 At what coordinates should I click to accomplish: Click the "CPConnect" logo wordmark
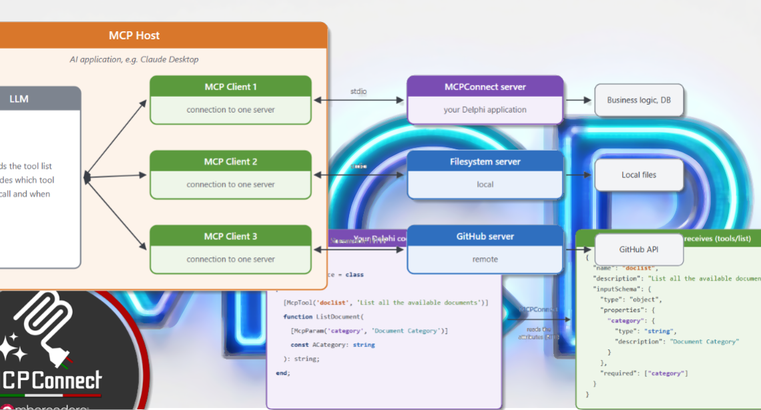click(x=52, y=380)
